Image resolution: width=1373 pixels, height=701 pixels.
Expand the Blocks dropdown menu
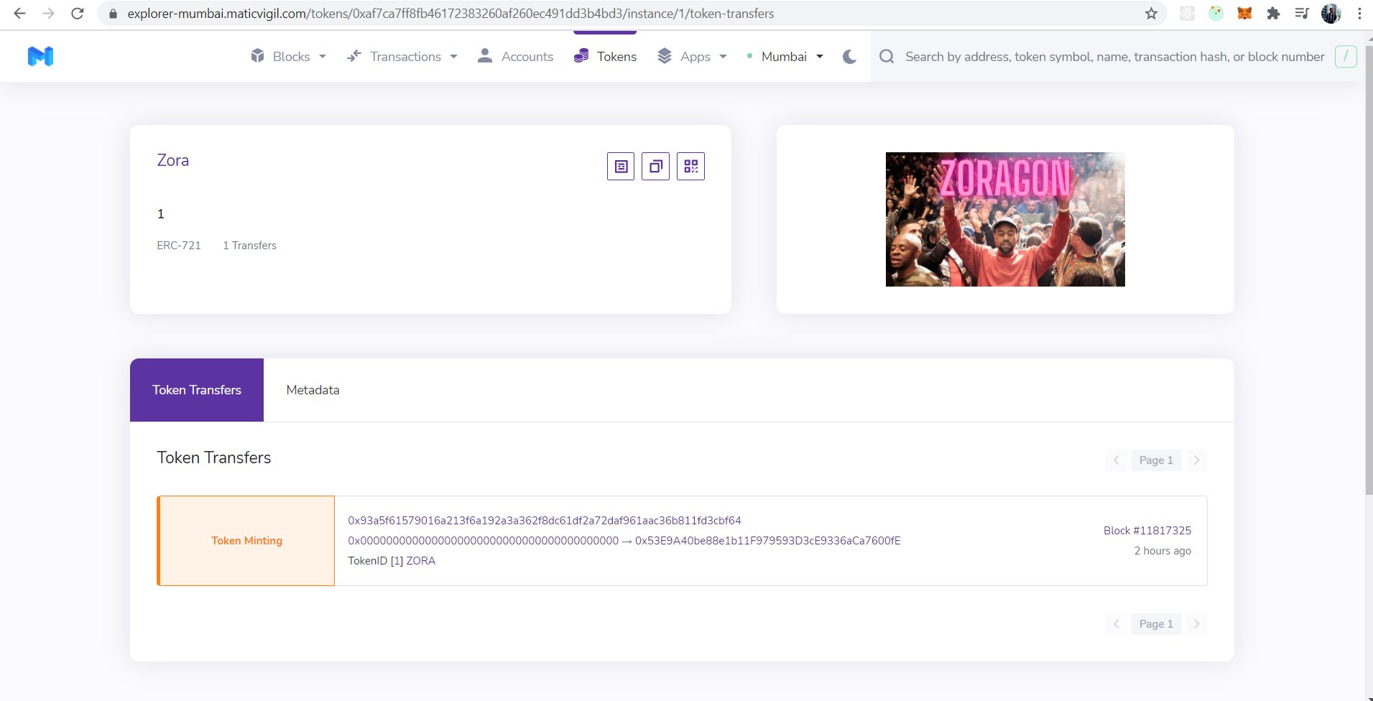tap(288, 57)
